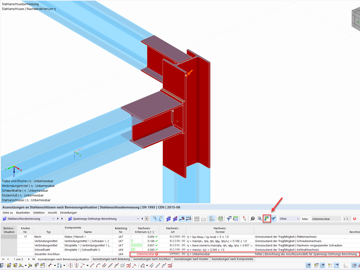Open the stress-strain result view icon boxed in red
The image size is (360, 270).
pyautogui.click(x=267, y=218)
